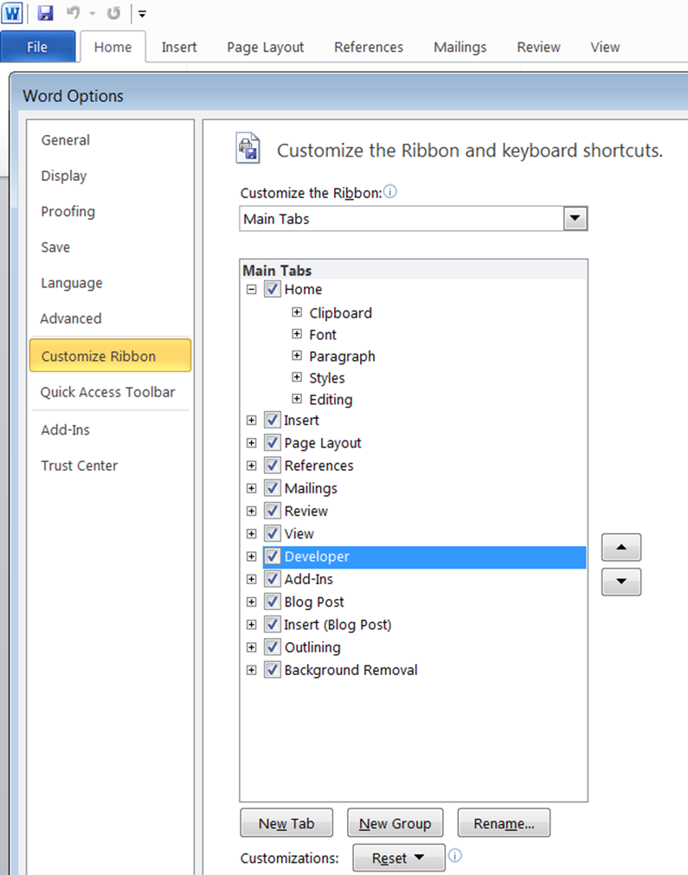This screenshot has width=688, height=875.
Task: Uncheck the Mailings checkbox
Action: pos(273,488)
